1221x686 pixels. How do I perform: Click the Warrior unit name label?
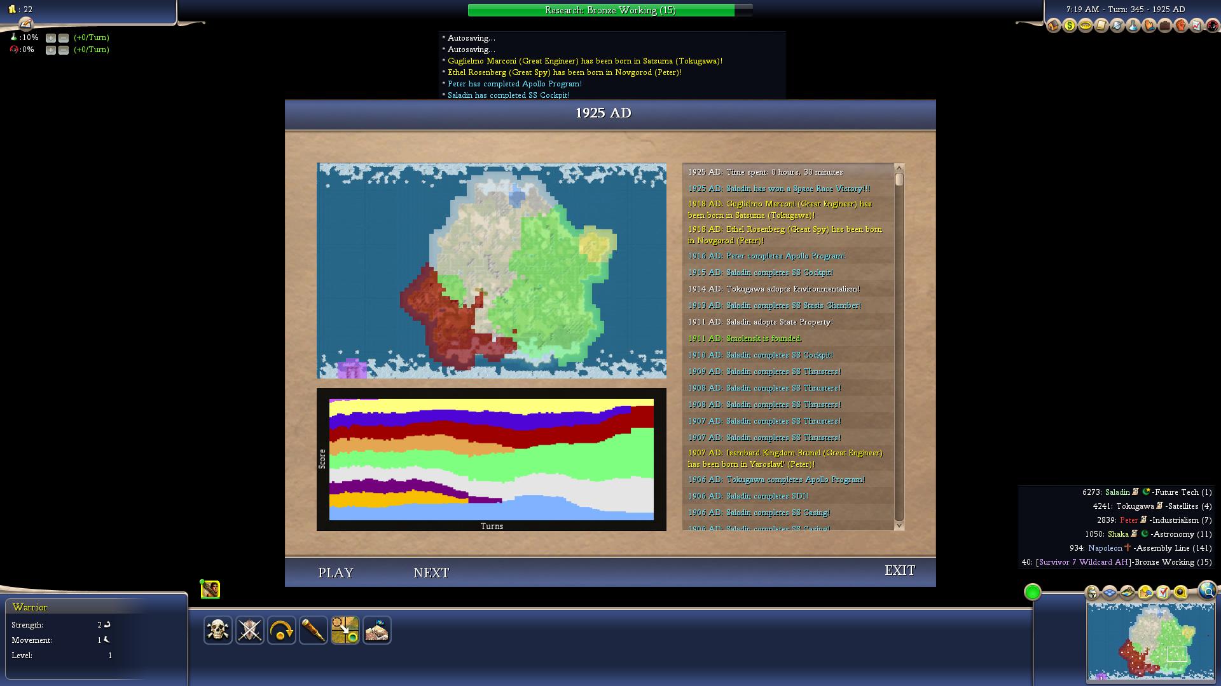click(30, 607)
